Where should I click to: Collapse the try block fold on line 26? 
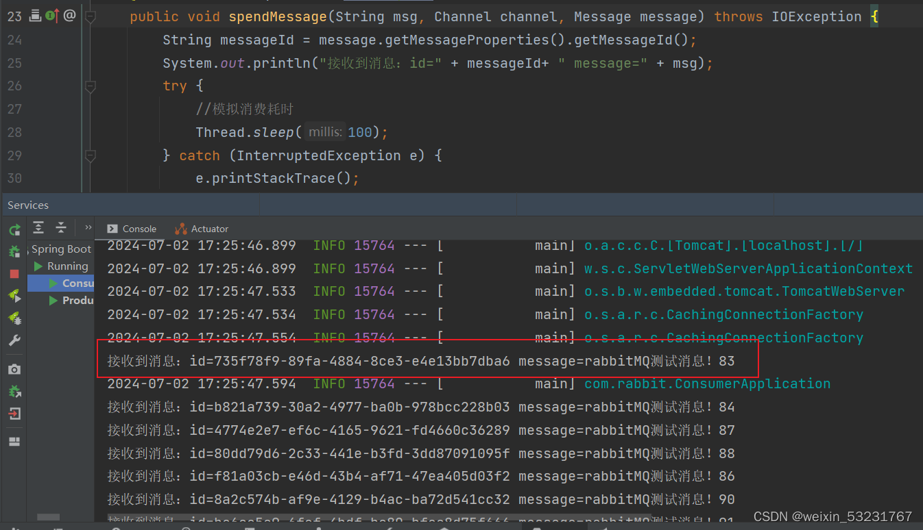click(x=91, y=86)
